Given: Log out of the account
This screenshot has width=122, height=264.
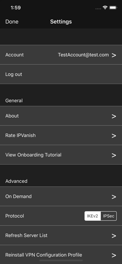Looking at the screenshot, I should tap(61, 74).
